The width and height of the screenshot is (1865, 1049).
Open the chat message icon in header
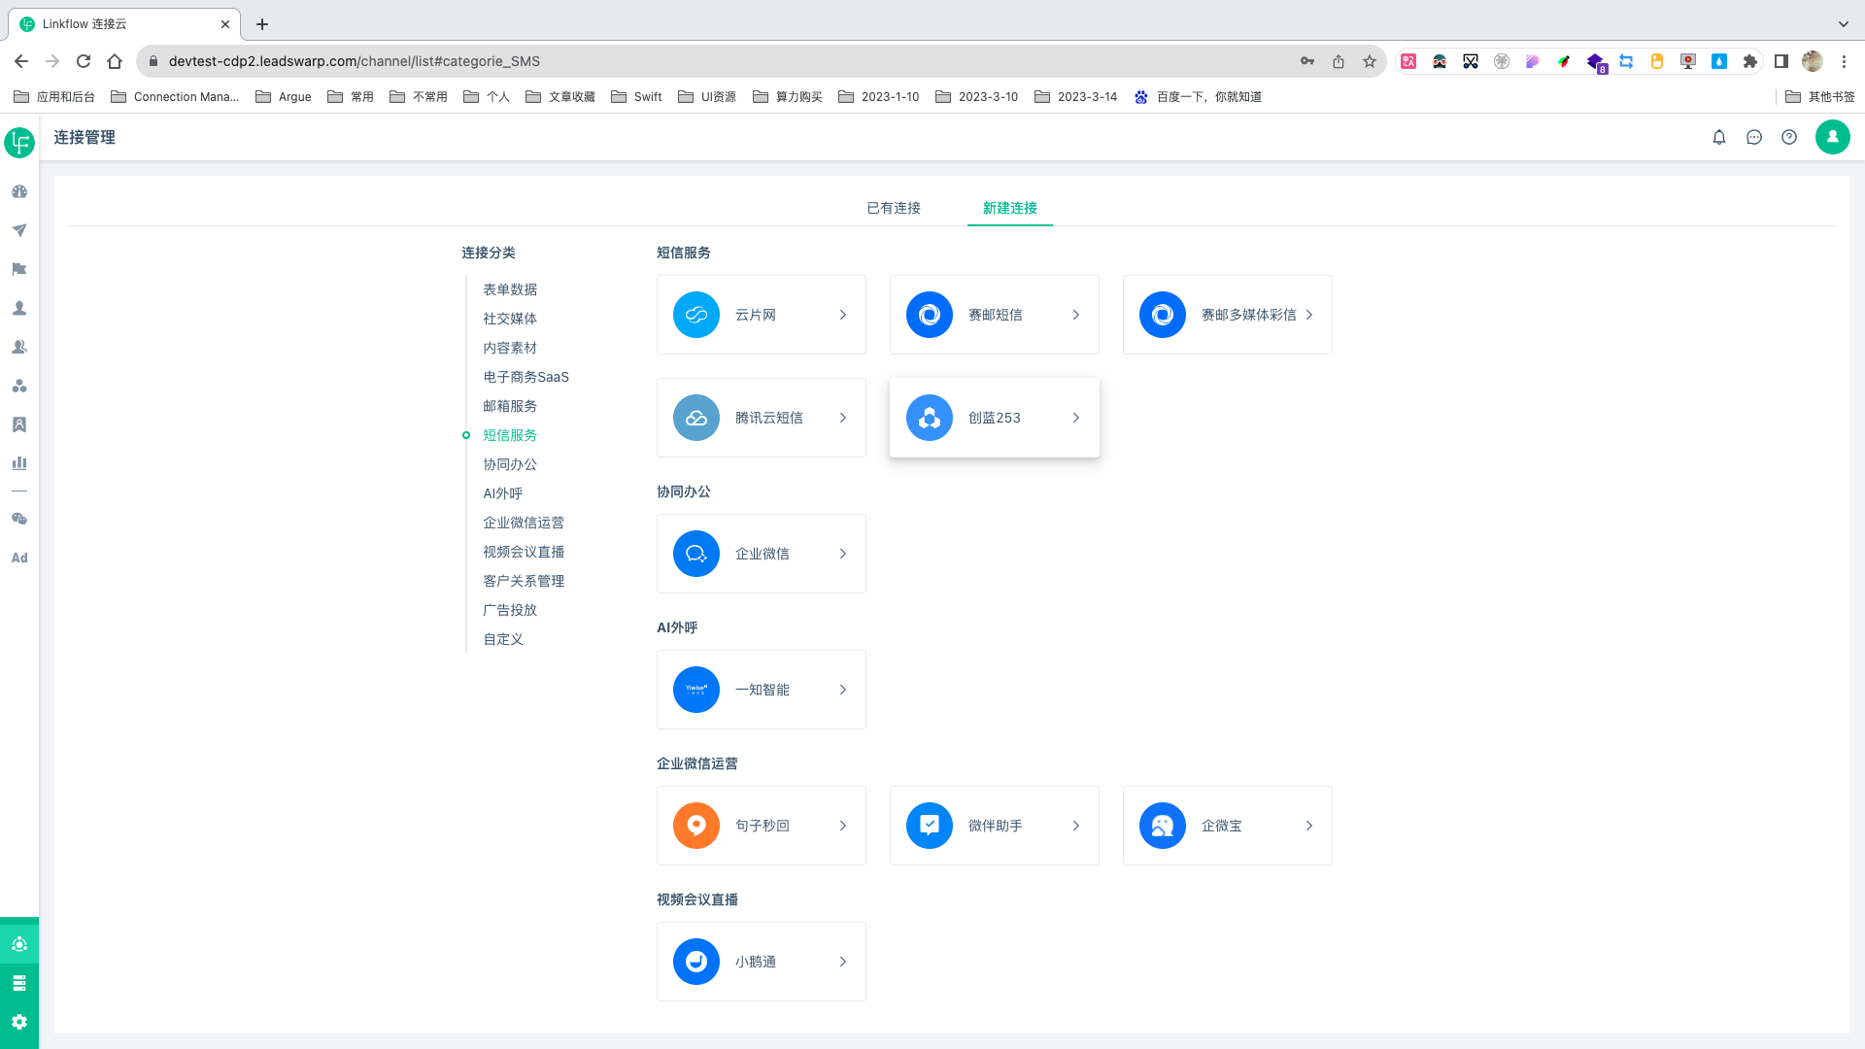click(1754, 137)
